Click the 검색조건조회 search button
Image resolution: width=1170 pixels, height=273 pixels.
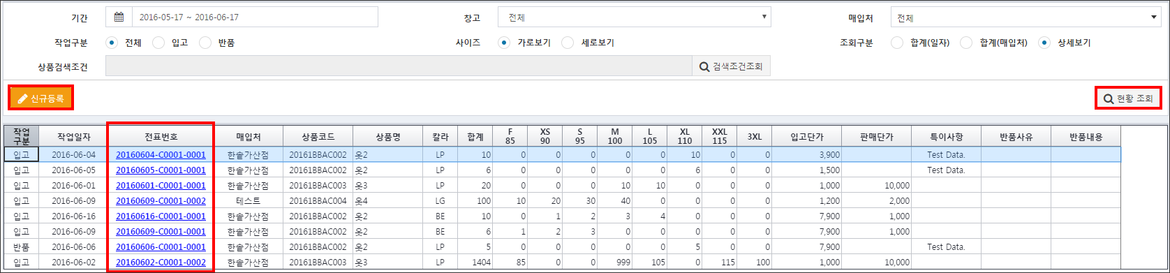click(x=731, y=66)
